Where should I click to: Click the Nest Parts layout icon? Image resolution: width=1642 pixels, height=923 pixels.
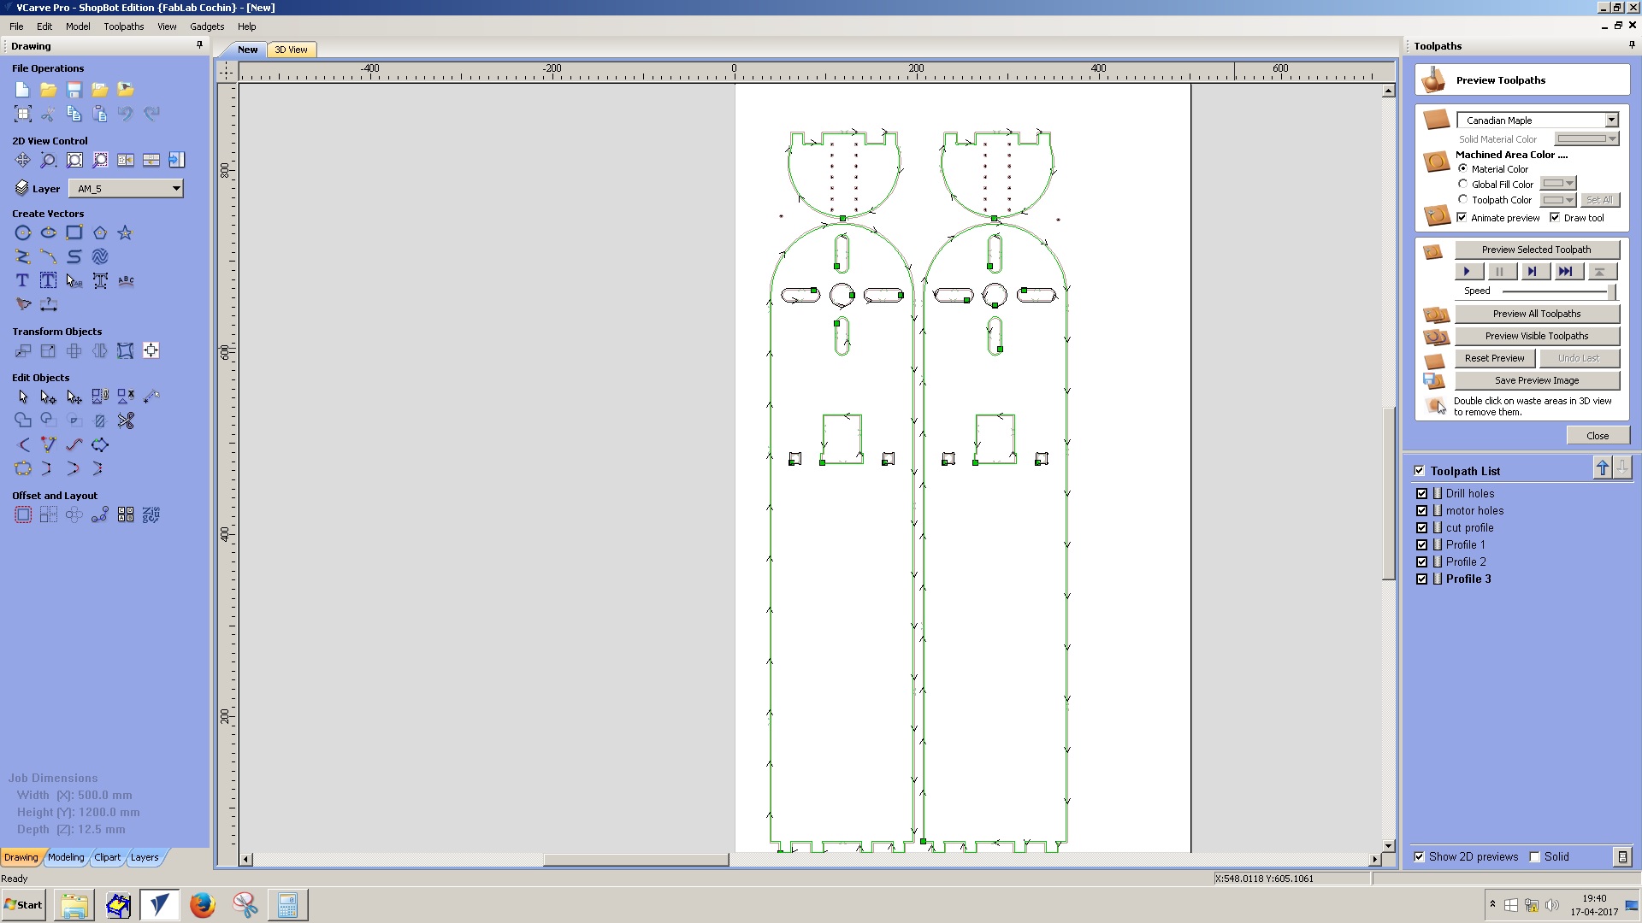coord(151,514)
